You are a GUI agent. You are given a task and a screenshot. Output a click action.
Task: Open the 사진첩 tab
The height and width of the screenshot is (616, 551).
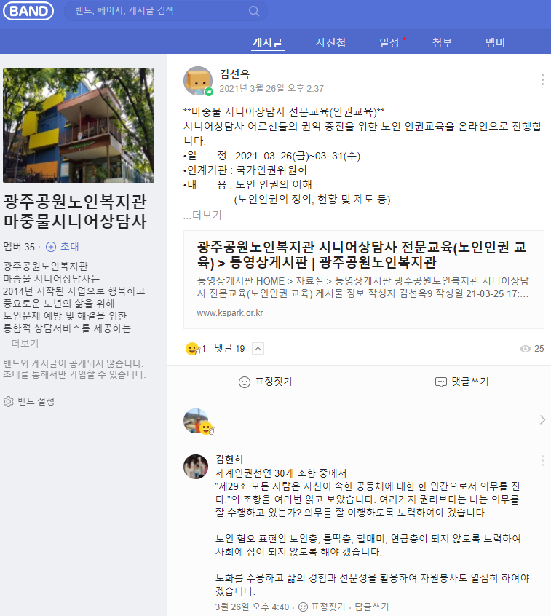(330, 42)
